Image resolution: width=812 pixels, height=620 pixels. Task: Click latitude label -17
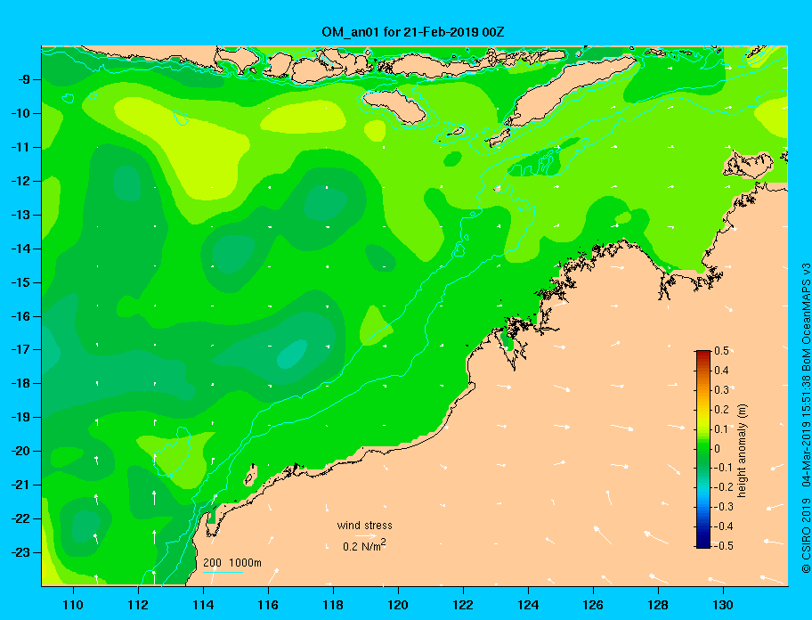click(21, 350)
